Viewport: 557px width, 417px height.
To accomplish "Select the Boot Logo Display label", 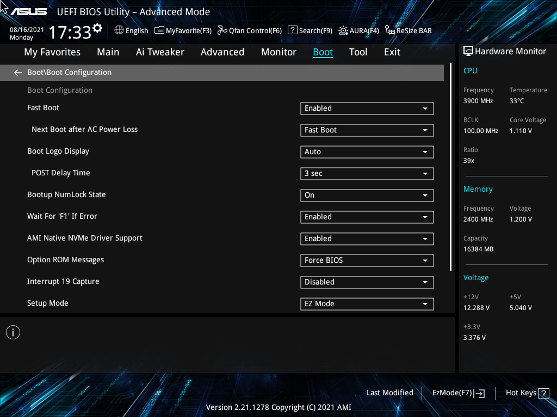I will (x=58, y=151).
